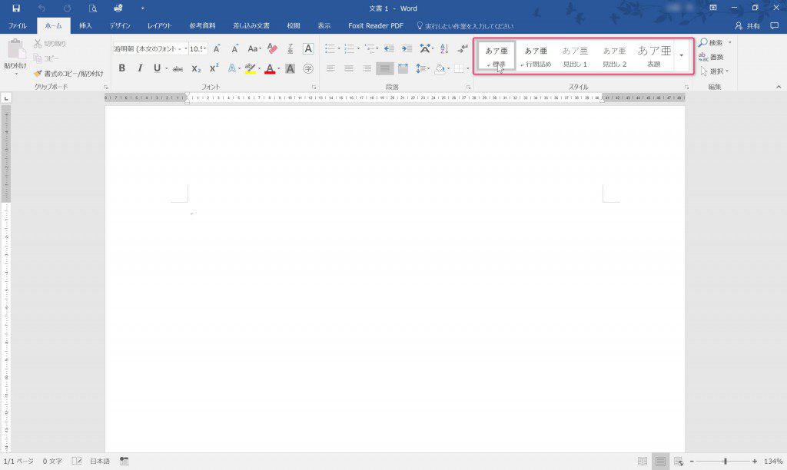Save the document from the quick access toolbar
Screen dimensions: 787x470
pos(16,8)
